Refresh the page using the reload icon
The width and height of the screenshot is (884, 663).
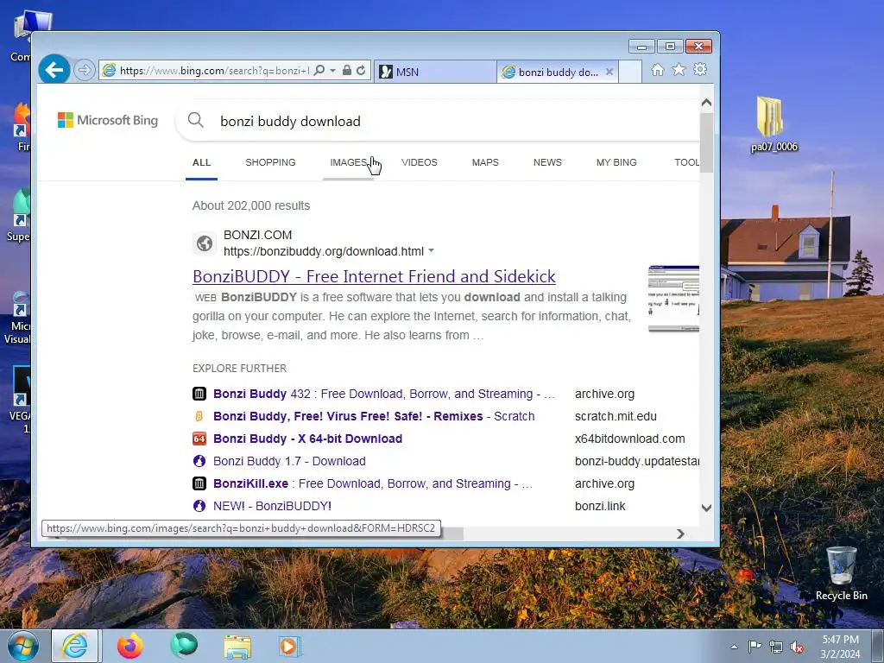coord(361,71)
